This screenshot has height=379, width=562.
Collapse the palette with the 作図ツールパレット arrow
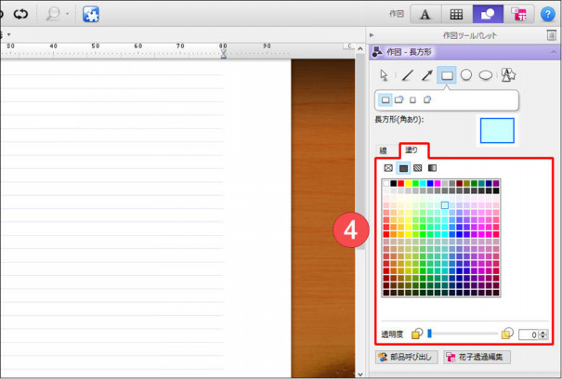pyautogui.click(x=372, y=35)
